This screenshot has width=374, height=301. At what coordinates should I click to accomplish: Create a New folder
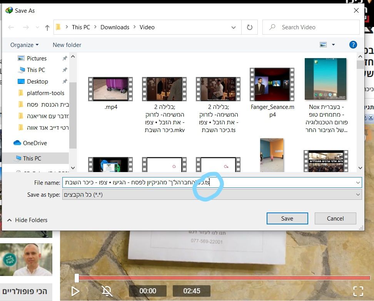67,45
